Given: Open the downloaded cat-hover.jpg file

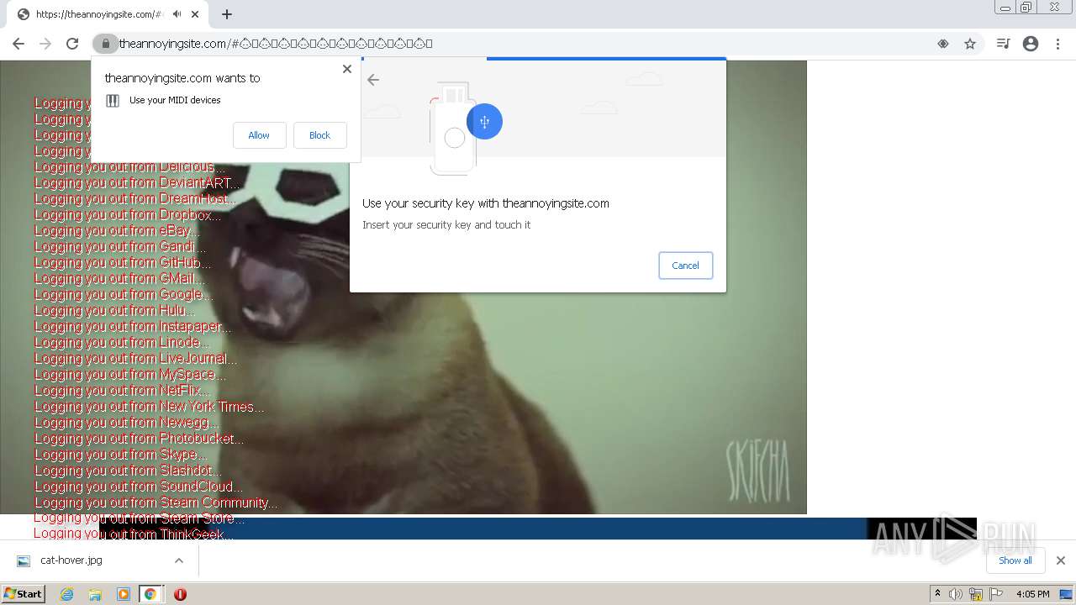Looking at the screenshot, I should [71, 560].
